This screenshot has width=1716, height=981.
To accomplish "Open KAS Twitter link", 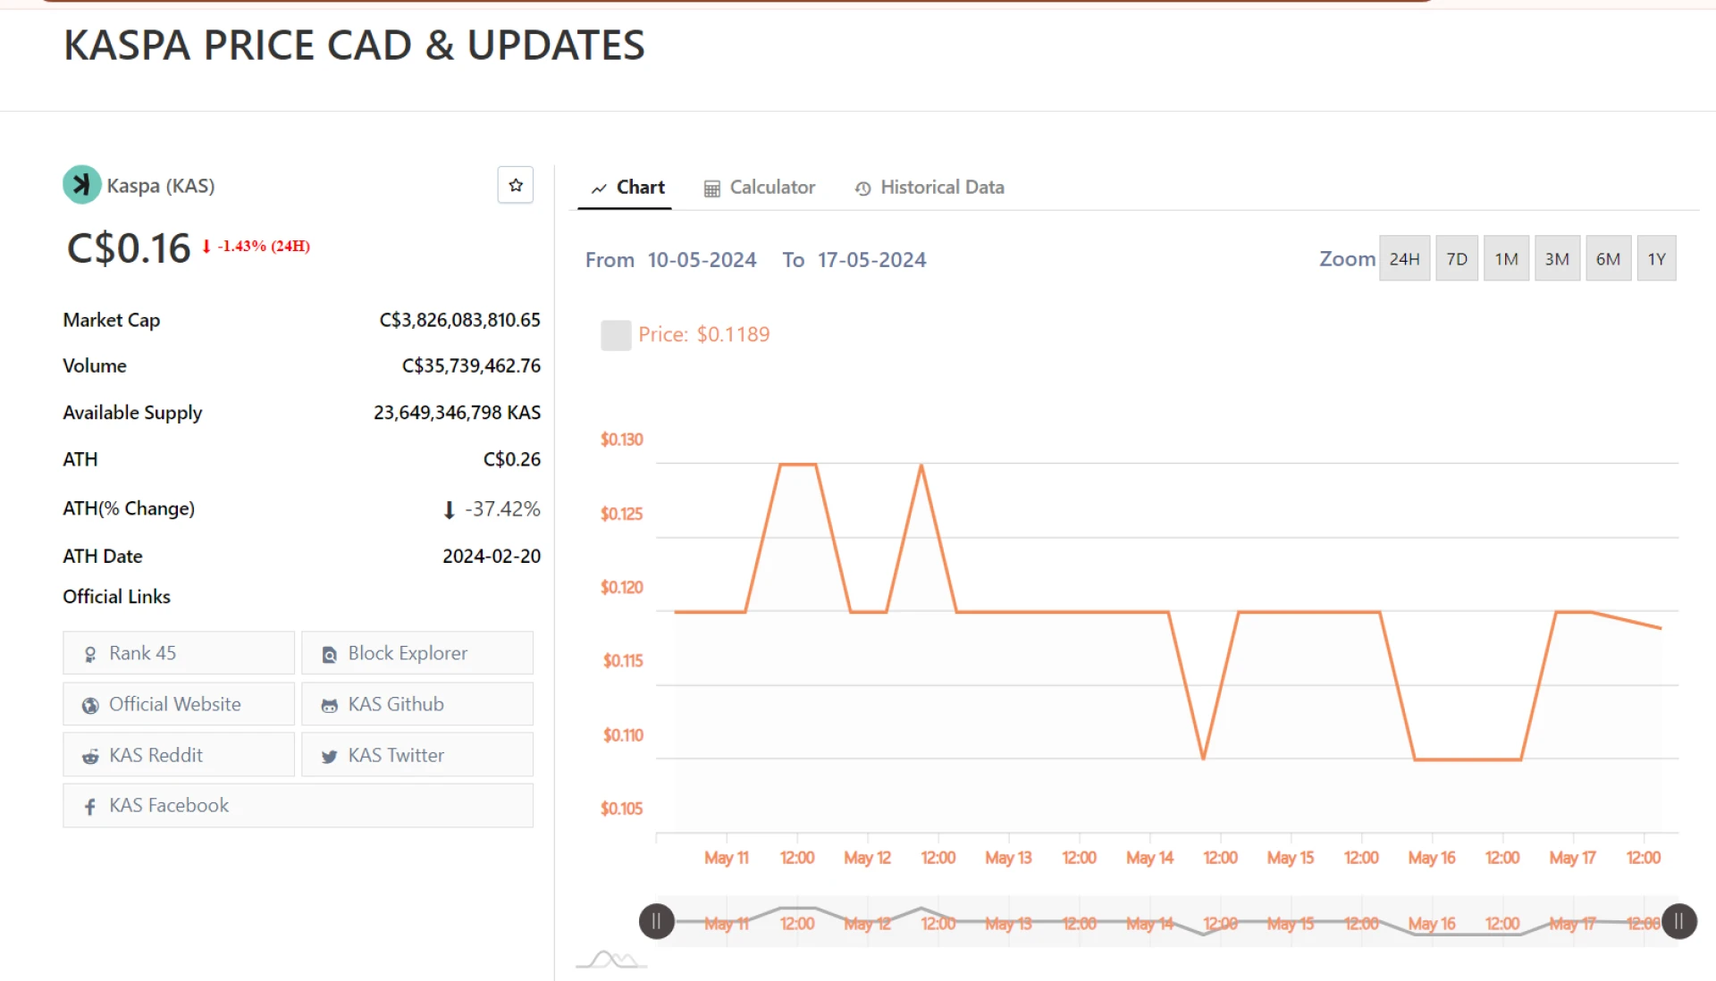I will coord(416,755).
